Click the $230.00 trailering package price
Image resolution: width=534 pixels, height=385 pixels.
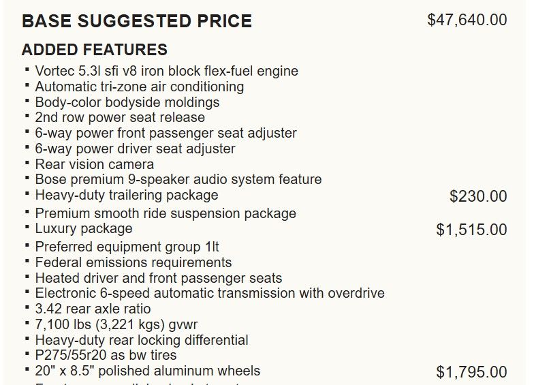[x=478, y=196]
